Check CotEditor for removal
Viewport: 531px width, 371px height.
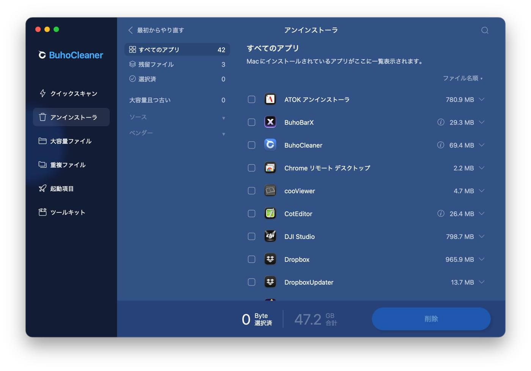tap(251, 214)
